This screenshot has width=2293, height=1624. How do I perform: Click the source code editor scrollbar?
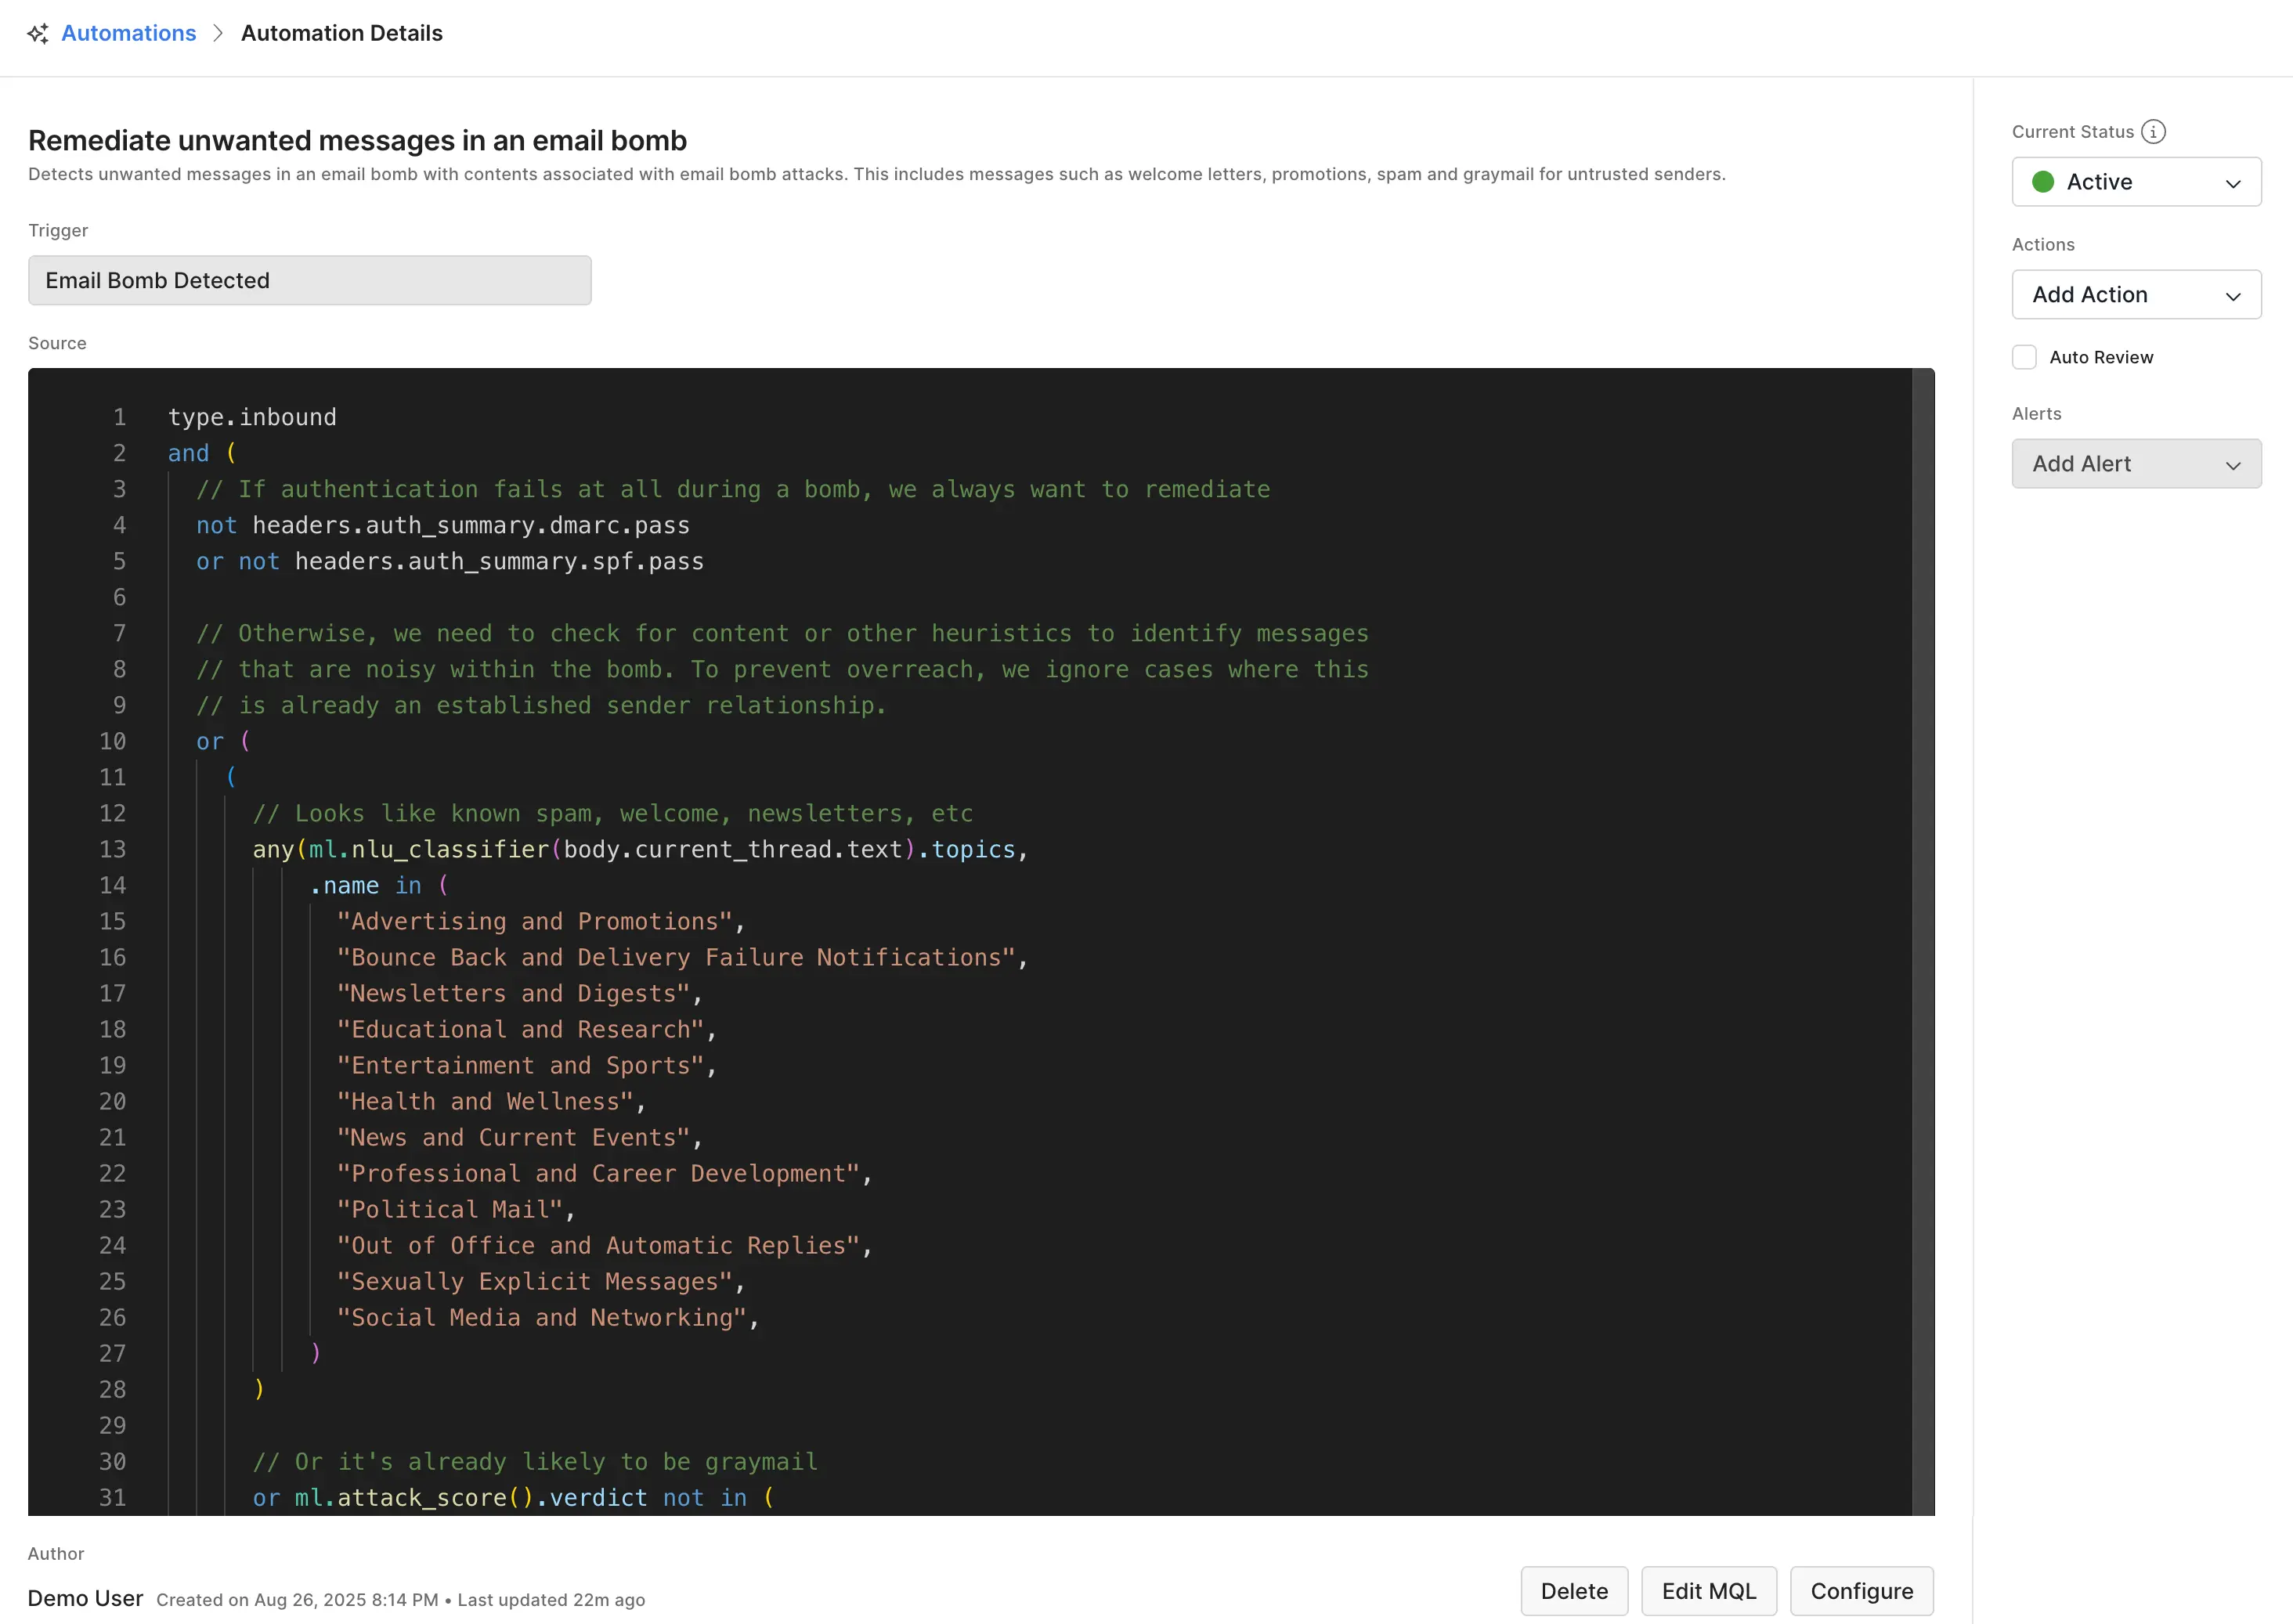click(x=1923, y=940)
